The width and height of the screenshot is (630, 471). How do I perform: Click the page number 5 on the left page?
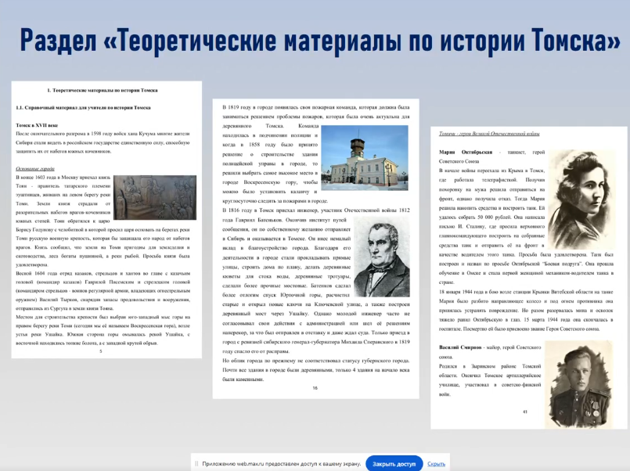(101, 351)
